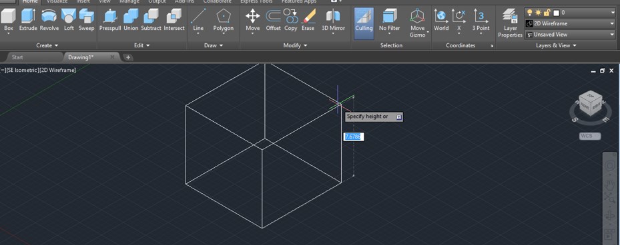Open Layer Properties manager
Image resolution: width=620 pixels, height=245 pixels.
coord(510,23)
